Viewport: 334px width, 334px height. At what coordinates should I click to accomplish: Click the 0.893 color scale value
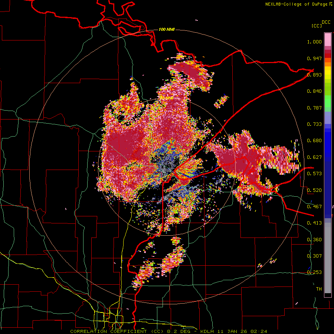pos(314,75)
